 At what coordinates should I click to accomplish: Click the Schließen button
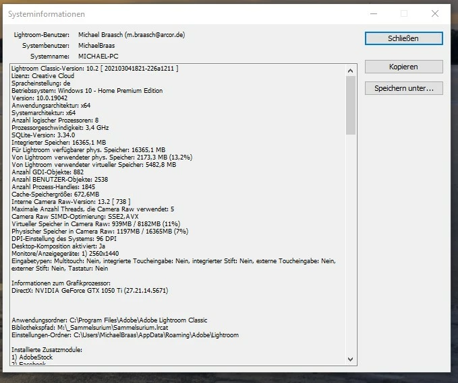point(403,38)
